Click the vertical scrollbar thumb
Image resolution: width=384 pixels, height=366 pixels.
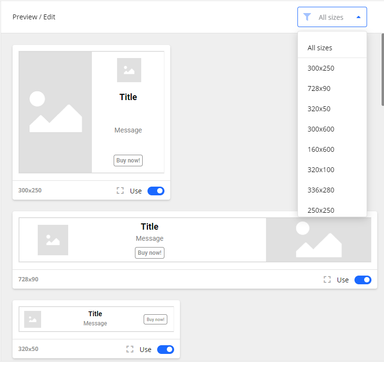[383, 69]
